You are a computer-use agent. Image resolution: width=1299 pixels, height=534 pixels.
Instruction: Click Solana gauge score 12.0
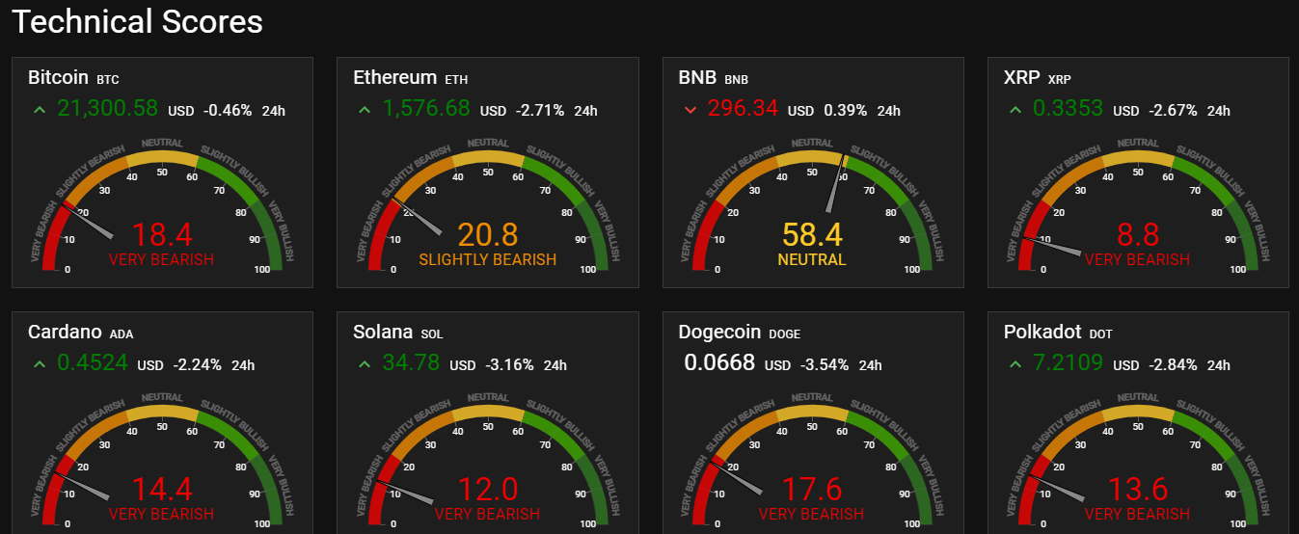click(488, 490)
